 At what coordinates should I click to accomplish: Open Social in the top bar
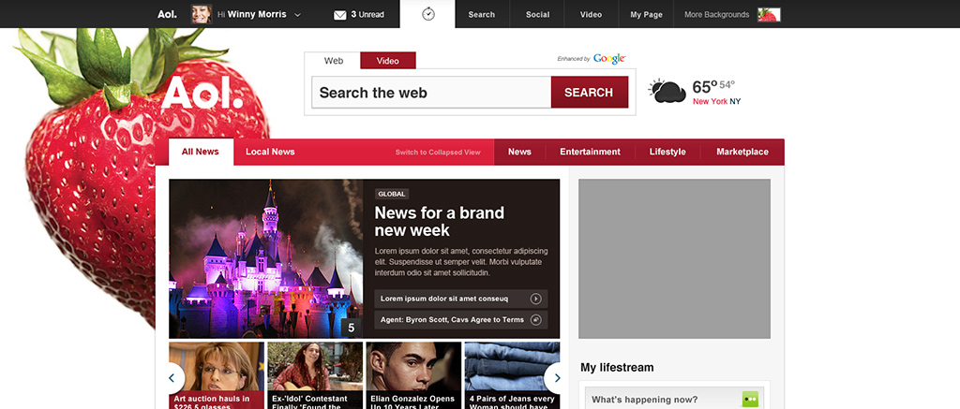537,14
